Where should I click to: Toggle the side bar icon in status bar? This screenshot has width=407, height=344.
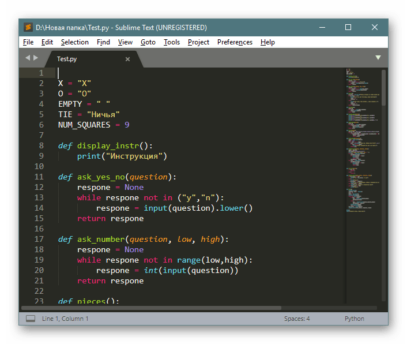pyautogui.click(x=30, y=319)
